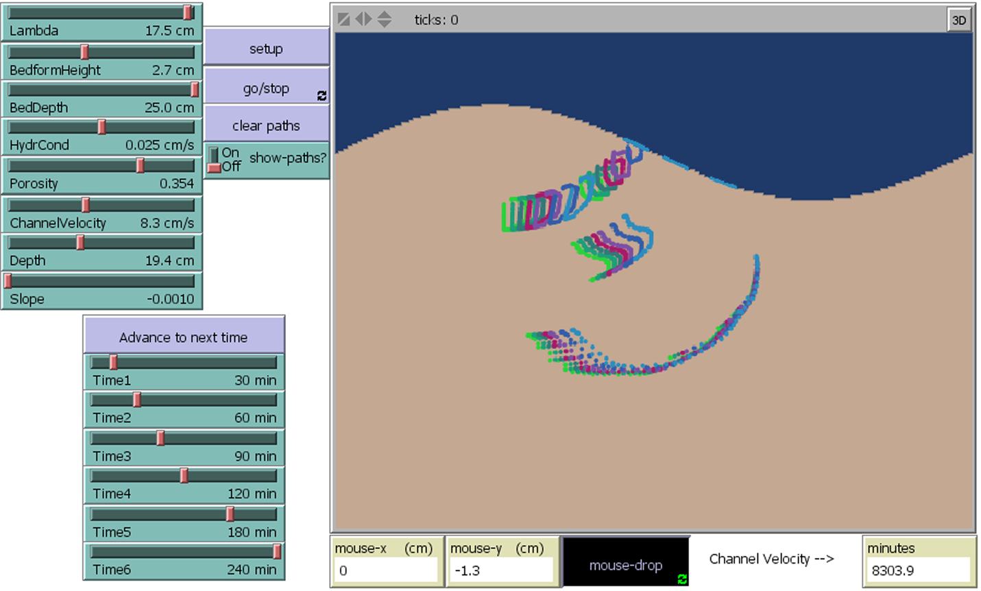Click the ChannelVelocity slider handle
The image size is (981, 591).
pyautogui.click(x=86, y=204)
